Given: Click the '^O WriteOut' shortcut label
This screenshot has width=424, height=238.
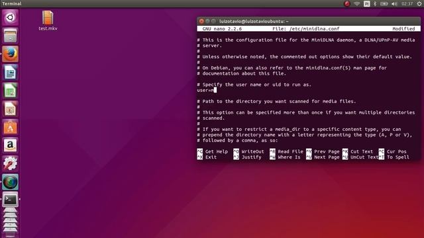Looking at the screenshot, I should click(249, 151).
